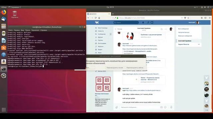Select Все сообщения filter
Image resolution: width=213 pixels, height=119 pixels.
pos(183,29)
